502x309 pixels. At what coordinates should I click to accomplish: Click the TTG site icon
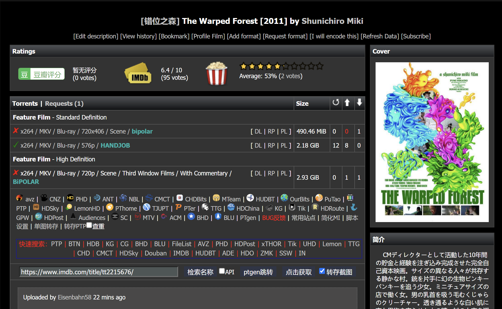click(x=205, y=207)
